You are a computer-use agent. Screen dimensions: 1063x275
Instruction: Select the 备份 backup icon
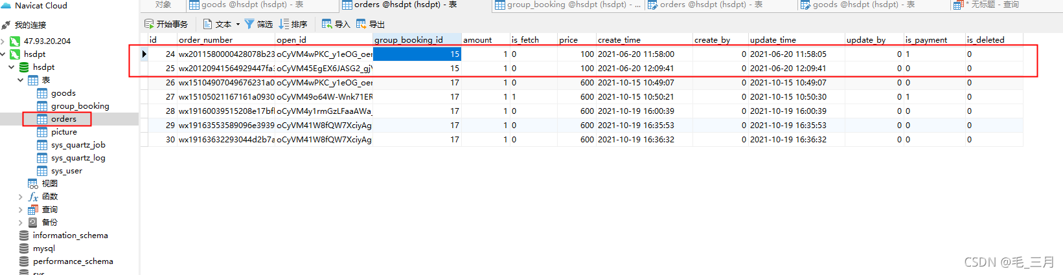coord(33,223)
